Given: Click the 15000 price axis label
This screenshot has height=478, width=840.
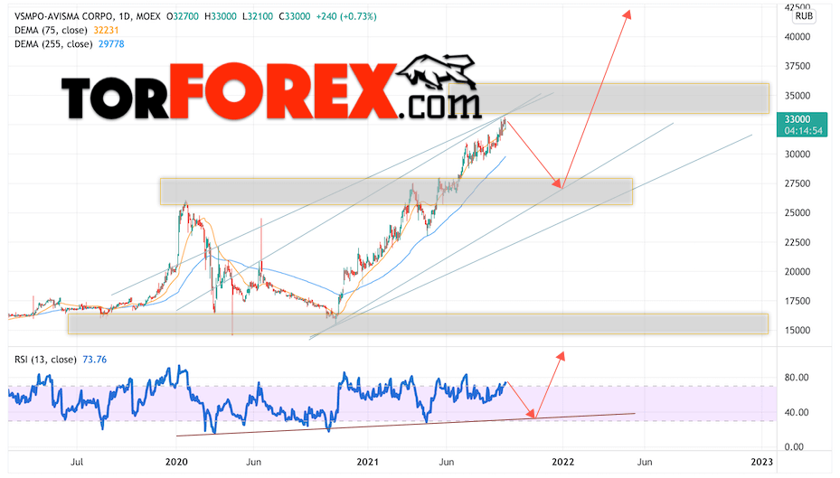Looking at the screenshot, I should [x=798, y=331].
